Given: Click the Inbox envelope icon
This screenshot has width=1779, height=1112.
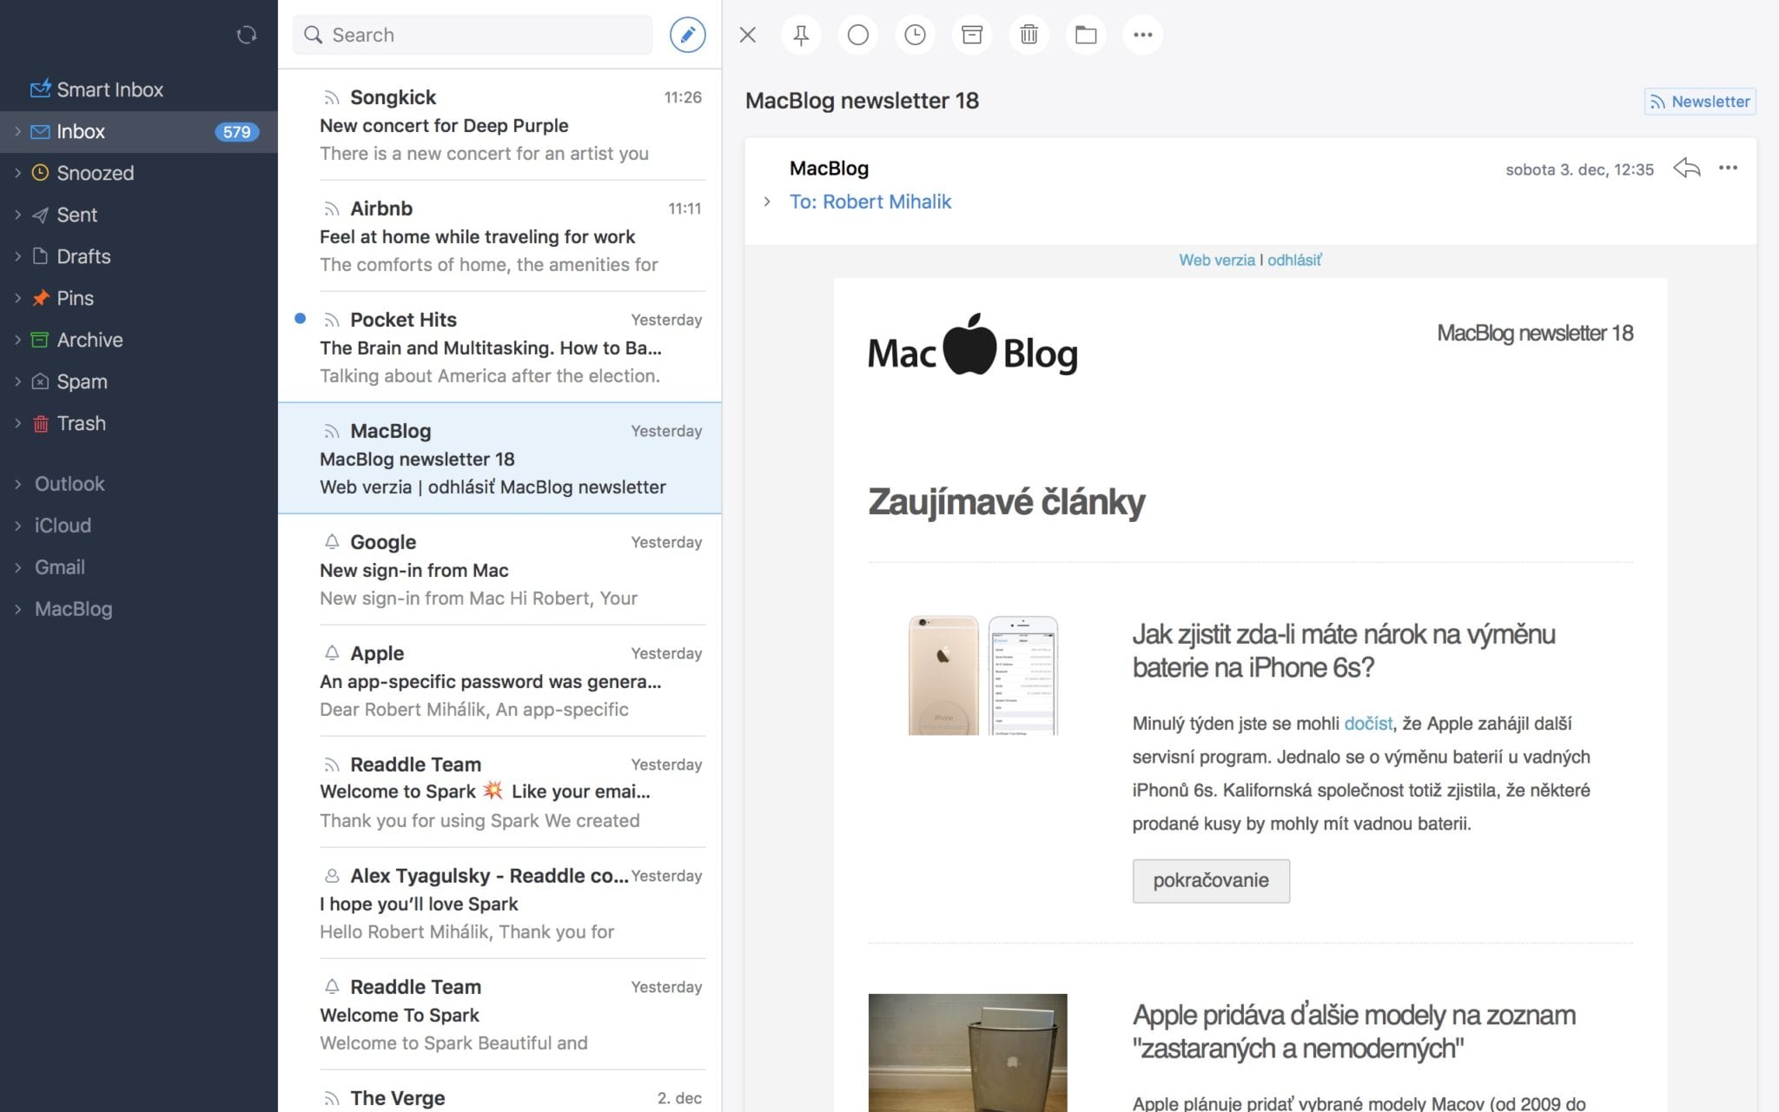Looking at the screenshot, I should (x=40, y=131).
